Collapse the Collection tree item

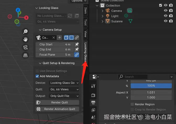97,6
